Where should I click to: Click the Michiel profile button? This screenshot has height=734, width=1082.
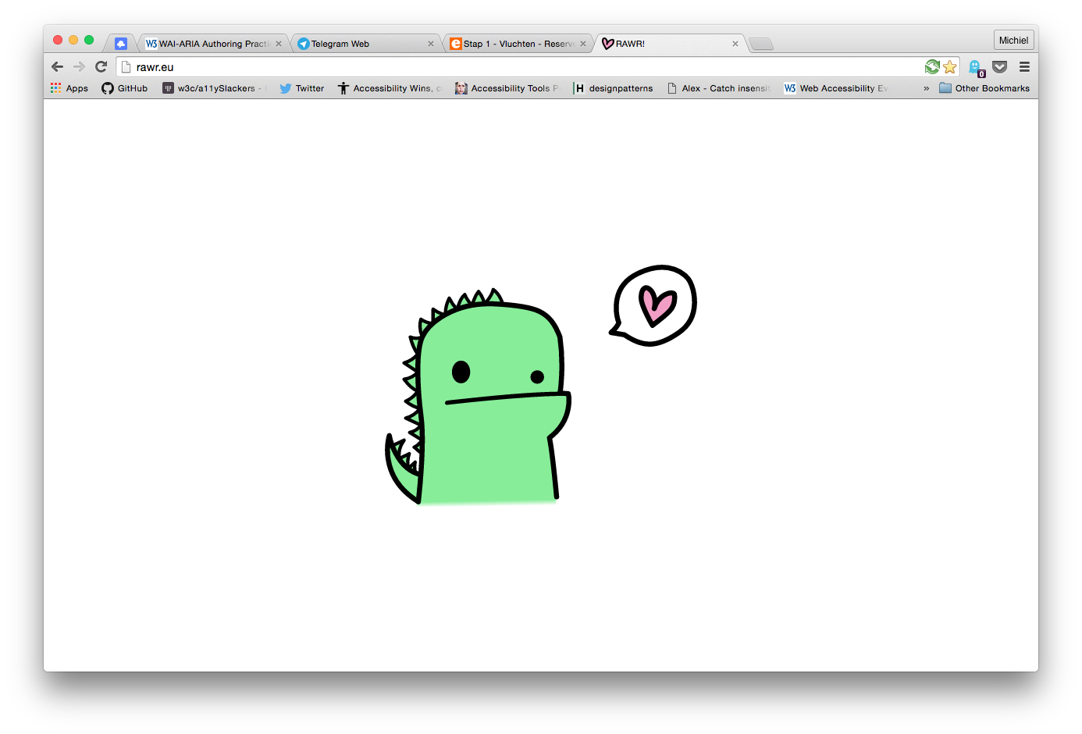1013,41
